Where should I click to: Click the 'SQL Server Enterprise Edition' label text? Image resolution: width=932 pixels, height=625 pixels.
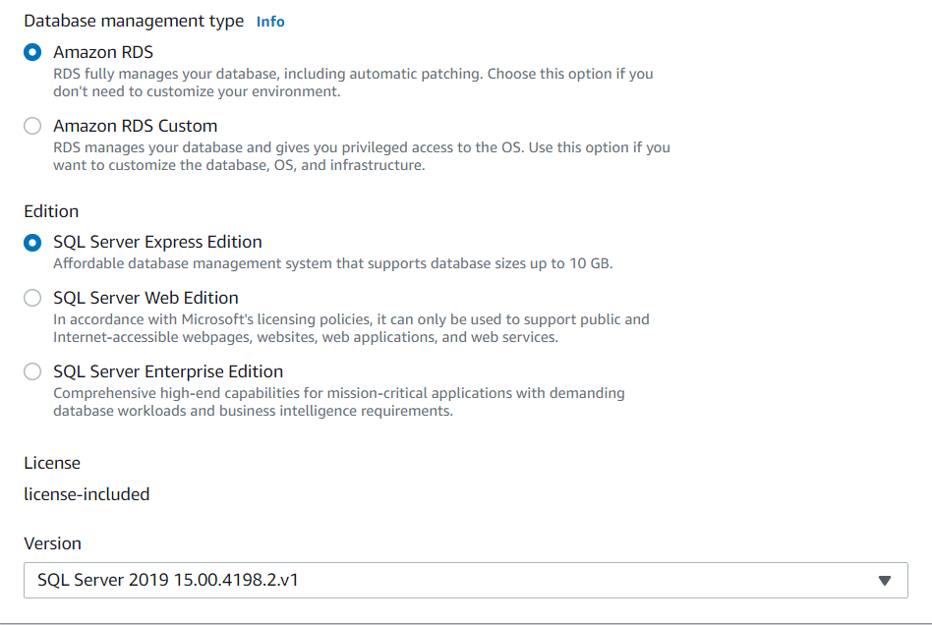pos(168,371)
